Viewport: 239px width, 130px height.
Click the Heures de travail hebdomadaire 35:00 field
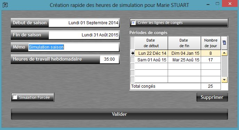coord(109,59)
